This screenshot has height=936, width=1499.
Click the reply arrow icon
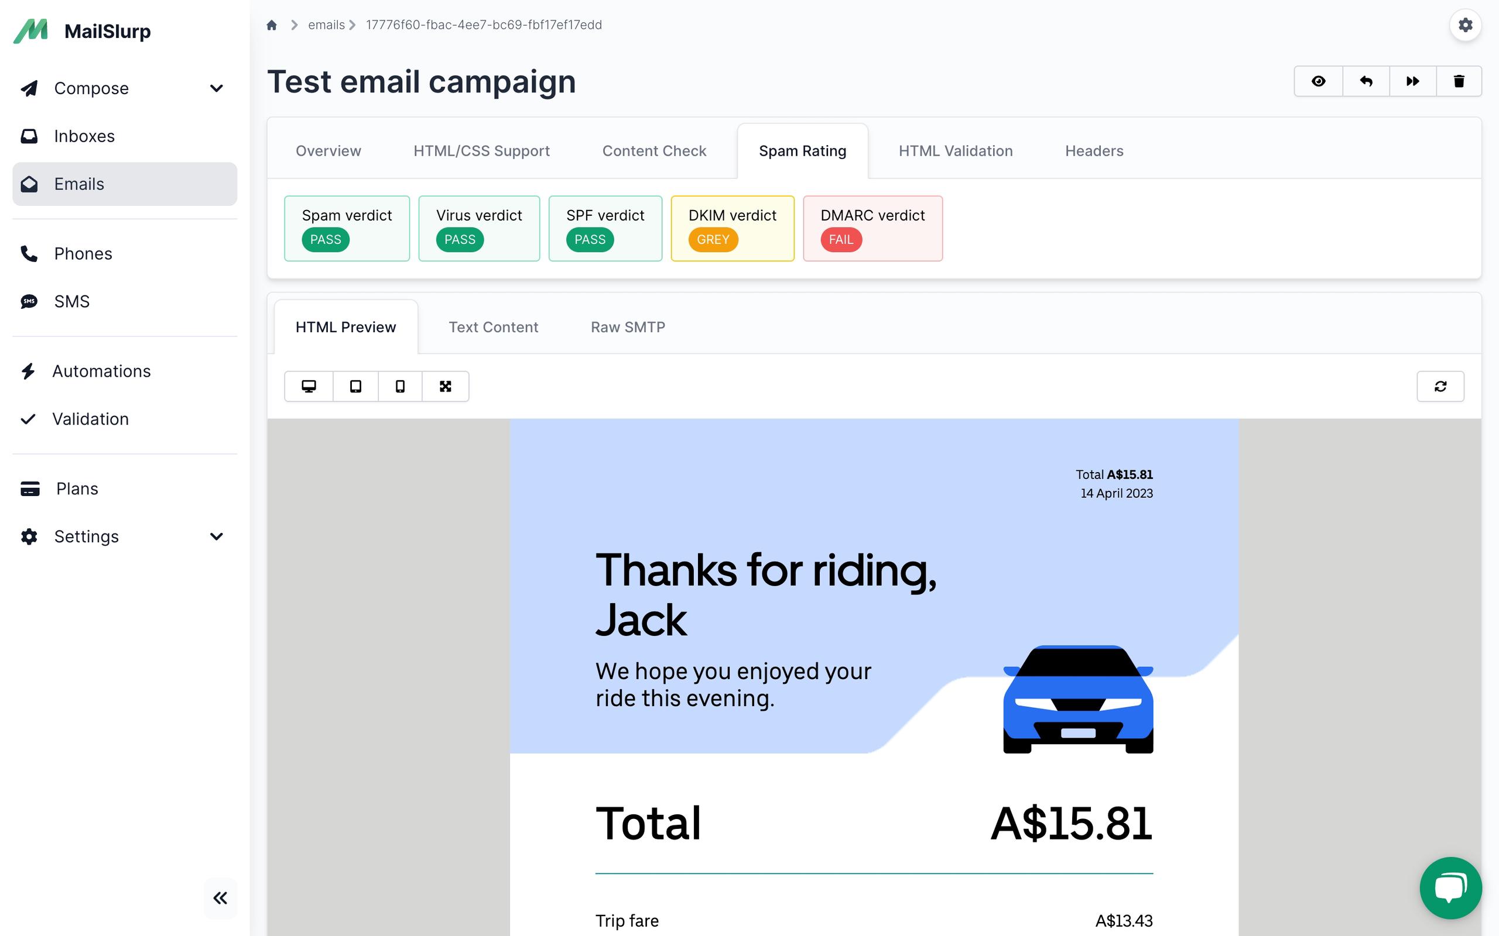pos(1366,81)
